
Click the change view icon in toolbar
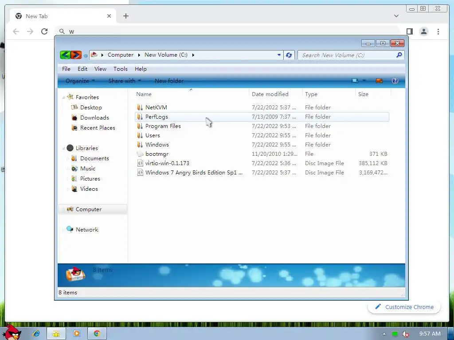pos(355,81)
